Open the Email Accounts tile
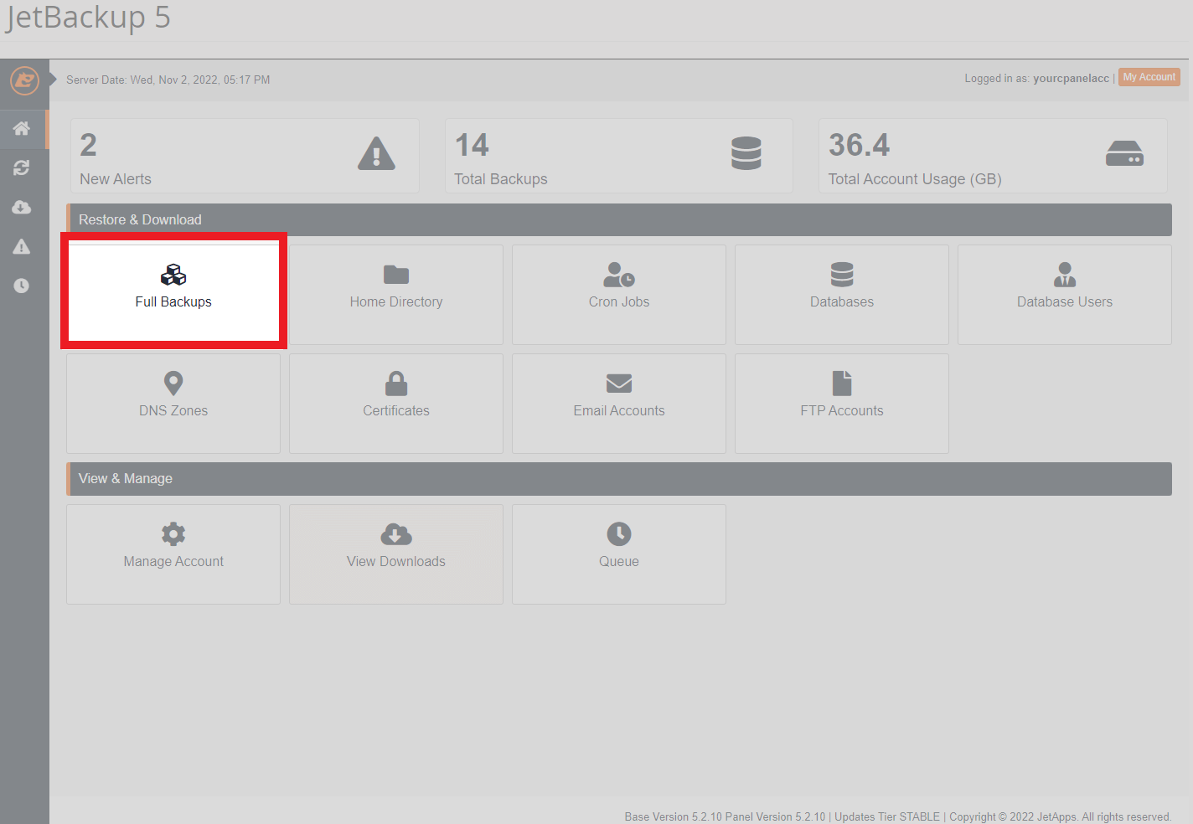1193x824 pixels. click(619, 403)
